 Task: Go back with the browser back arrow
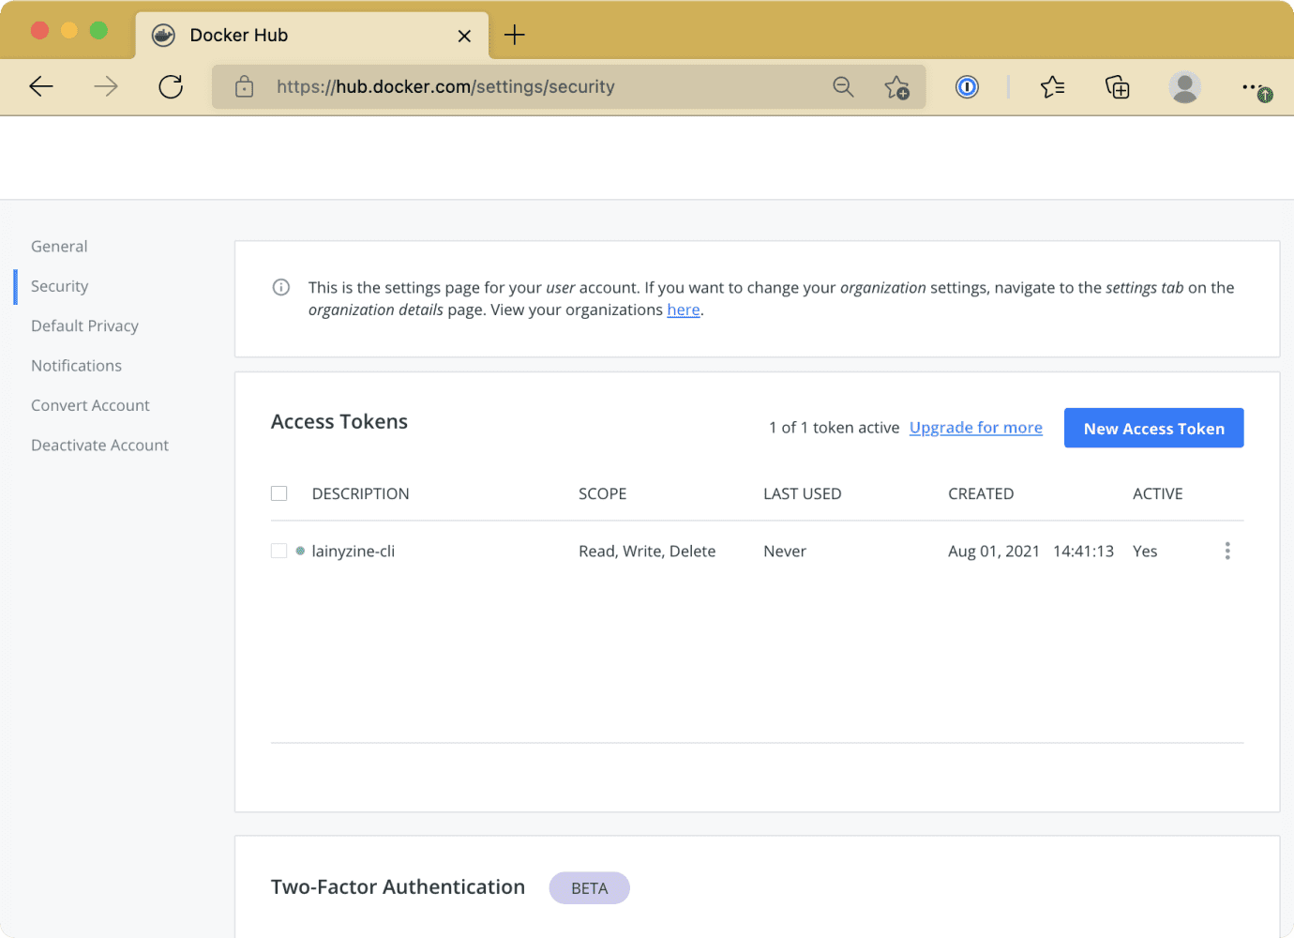[41, 87]
